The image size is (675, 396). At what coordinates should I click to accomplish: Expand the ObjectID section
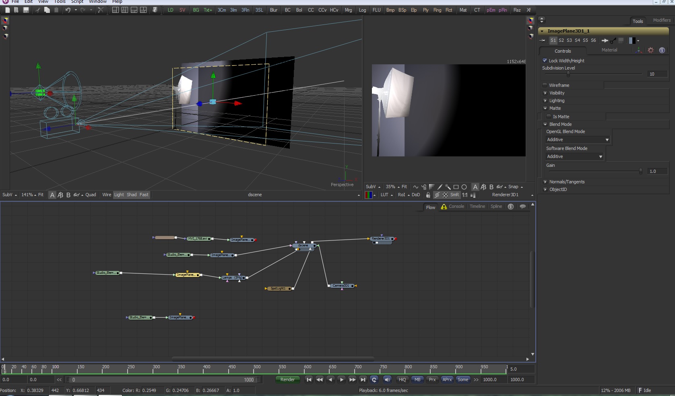[x=545, y=189]
